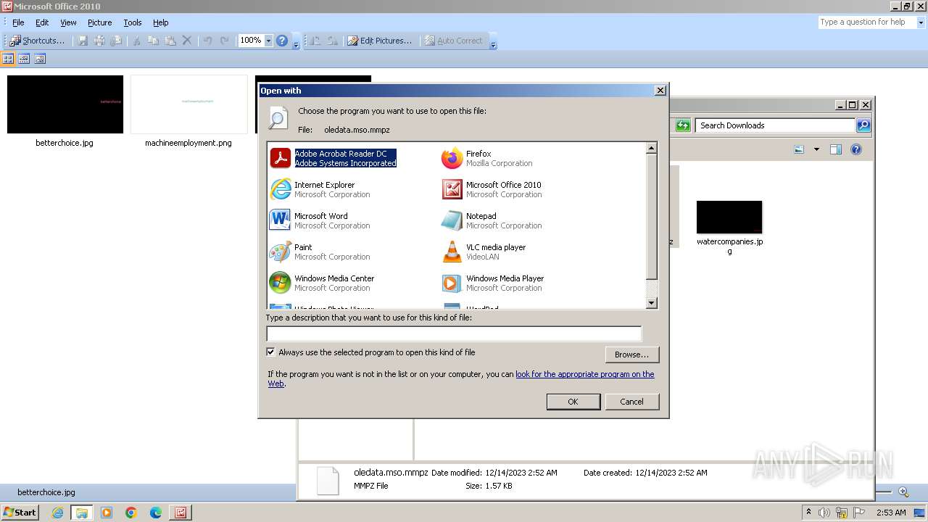Open the View menu
This screenshot has width=928, height=522.
[68, 22]
